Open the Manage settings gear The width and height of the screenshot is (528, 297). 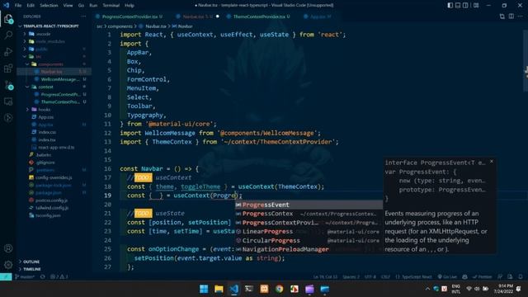pyautogui.click(x=8, y=265)
